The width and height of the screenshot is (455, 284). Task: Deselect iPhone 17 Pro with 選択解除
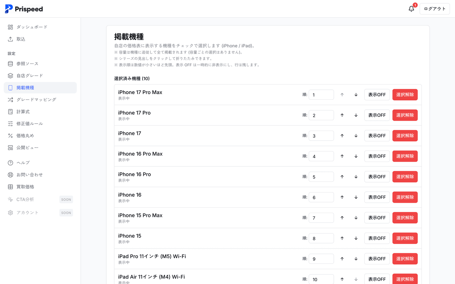[405, 115]
